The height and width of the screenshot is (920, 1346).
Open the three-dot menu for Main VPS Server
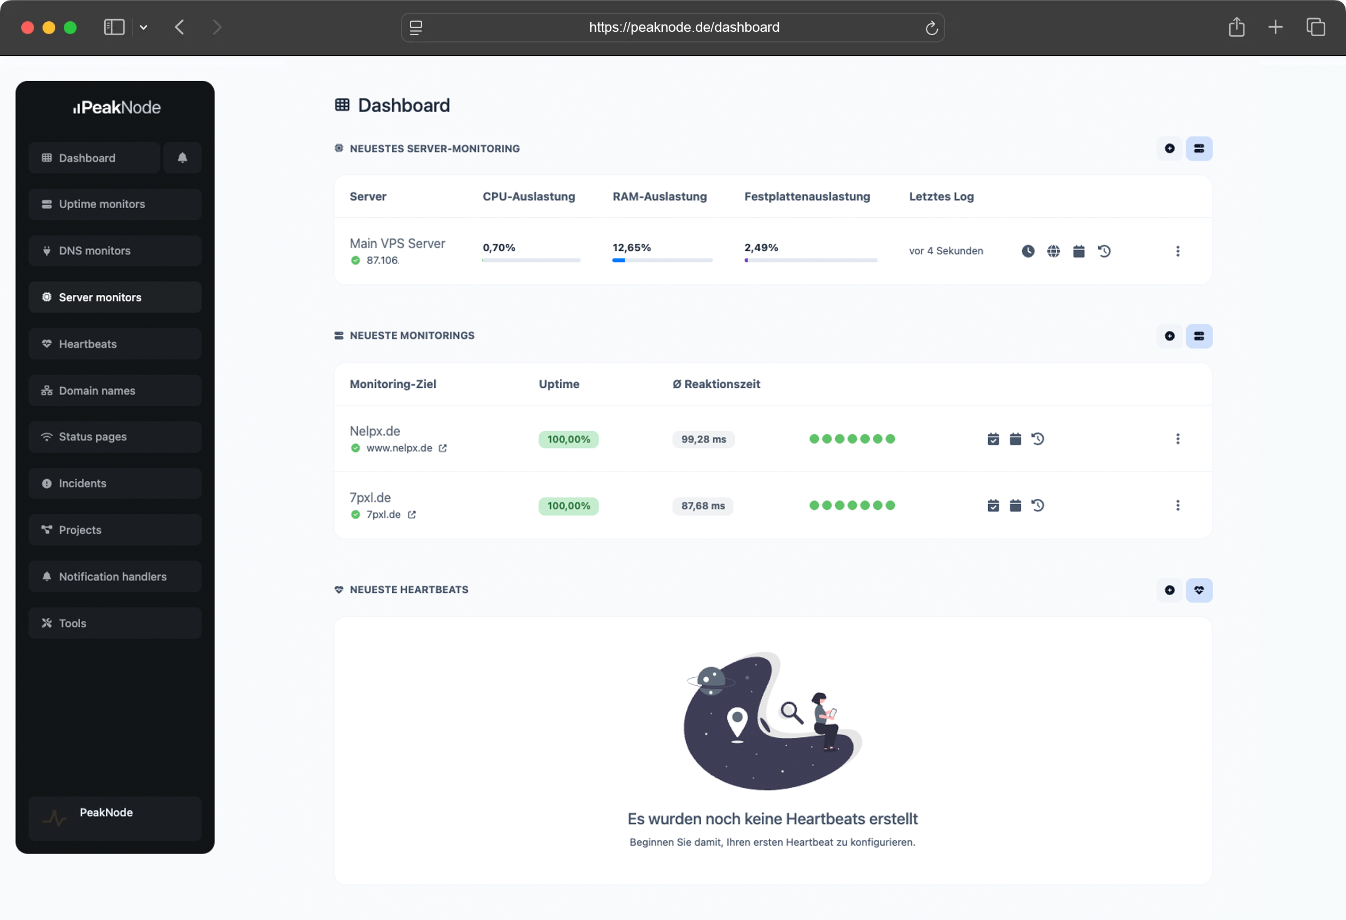(x=1177, y=251)
